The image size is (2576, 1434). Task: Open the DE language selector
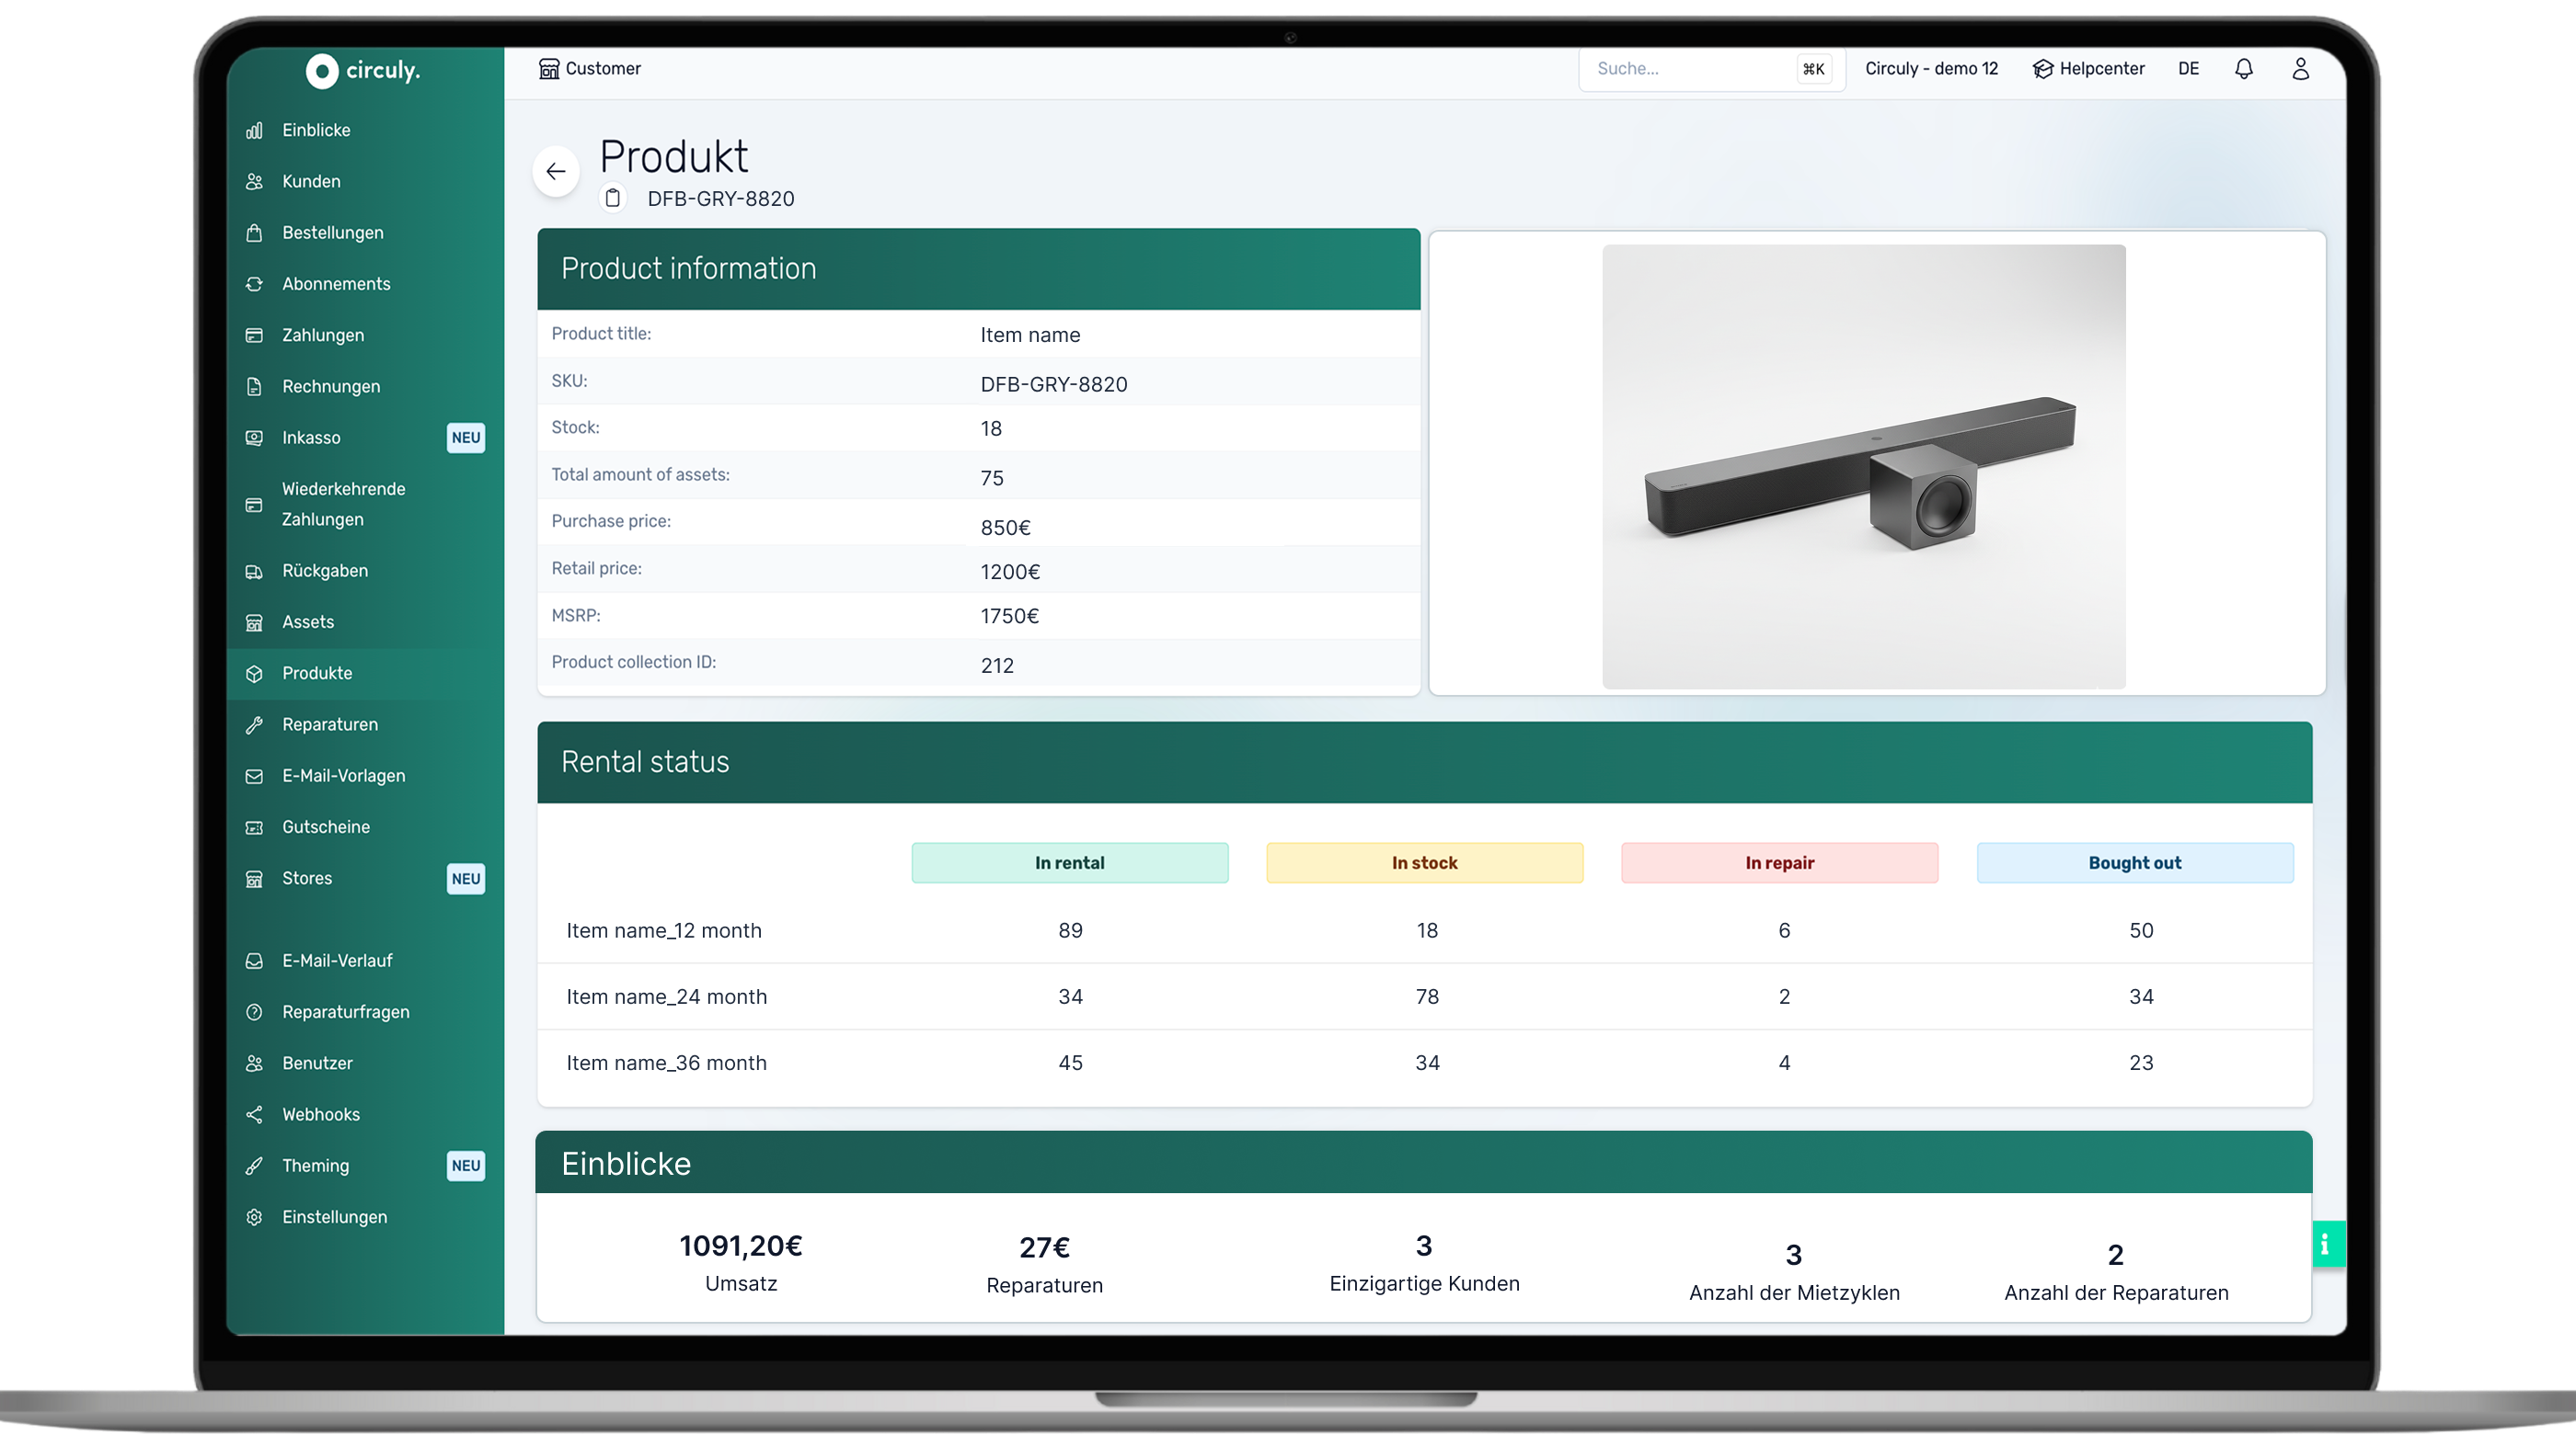pyautogui.click(x=2188, y=69)
